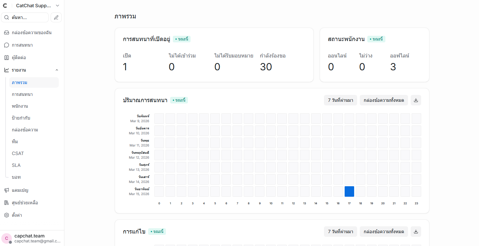Click the inbox icon for กล่องข้อความของฉัน
The height and width of the screenshot is (246, 479).
tap(6, 33)
